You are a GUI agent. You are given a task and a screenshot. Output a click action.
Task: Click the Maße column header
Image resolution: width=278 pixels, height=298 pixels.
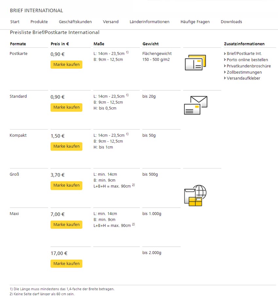click(99, 44)
